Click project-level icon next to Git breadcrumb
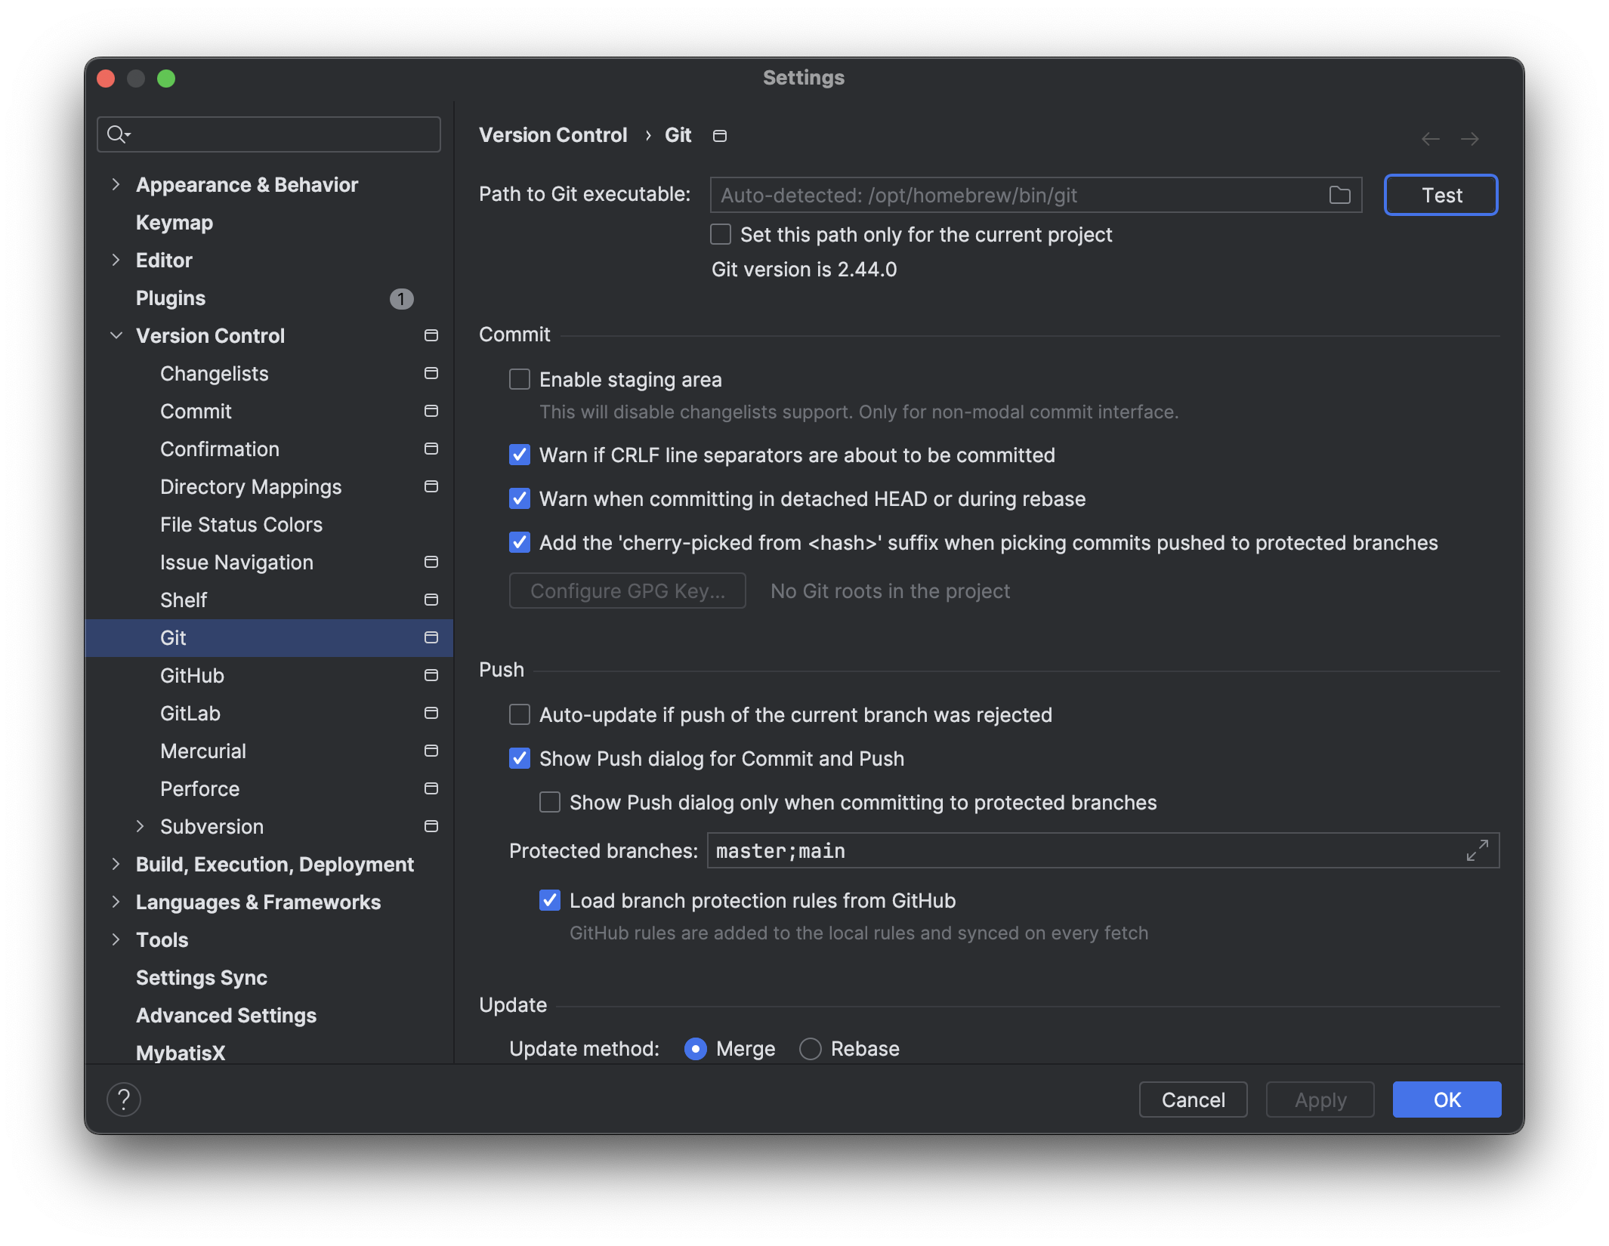 [720, 136]
